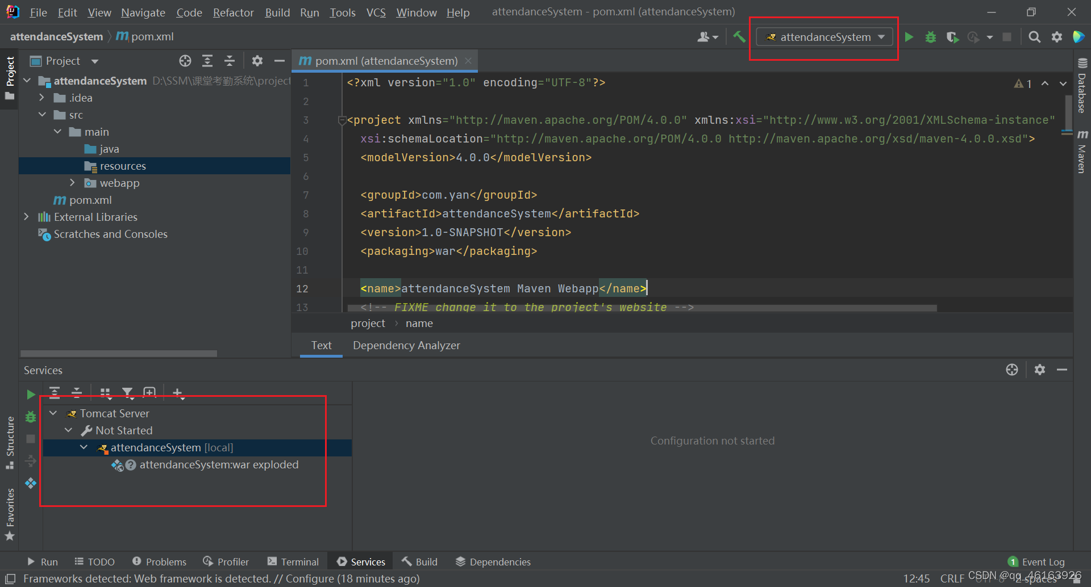Open the Profiler run options dropdown arrow
The image size is (1091, 587).
(x=990, y=37)
